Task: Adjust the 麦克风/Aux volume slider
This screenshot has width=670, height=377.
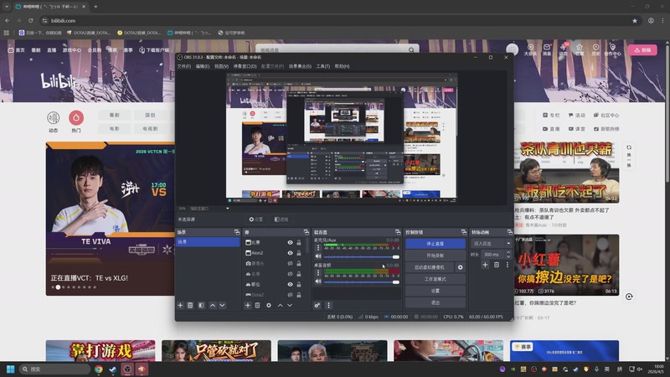Action: pos(362,257)
